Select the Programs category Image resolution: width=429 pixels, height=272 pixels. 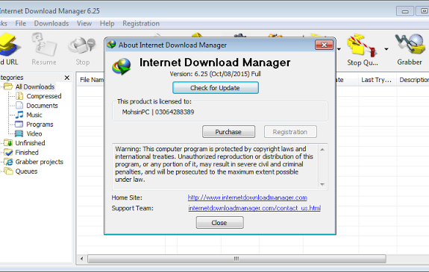pyautogui.click(x=40, y=124)
